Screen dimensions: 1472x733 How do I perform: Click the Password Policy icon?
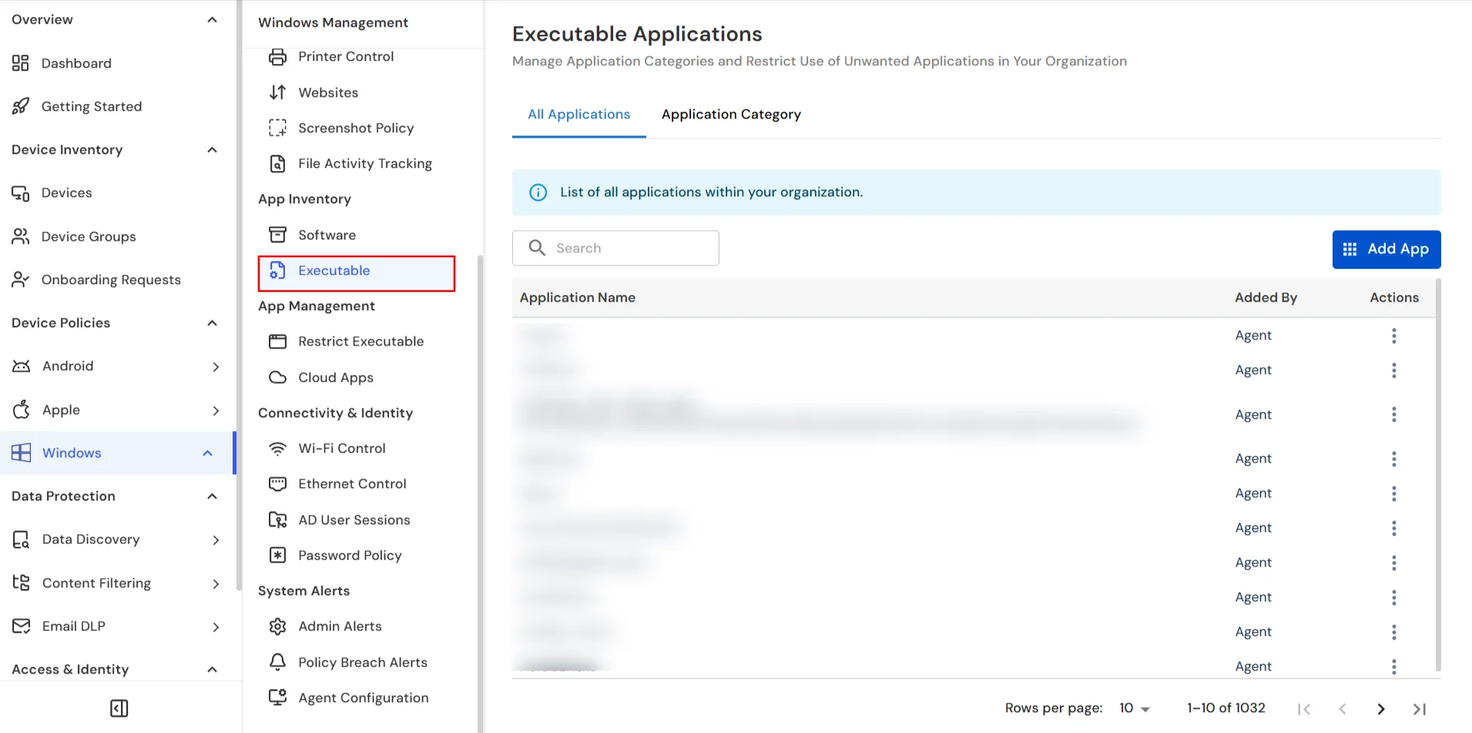(x=277, y=554)
